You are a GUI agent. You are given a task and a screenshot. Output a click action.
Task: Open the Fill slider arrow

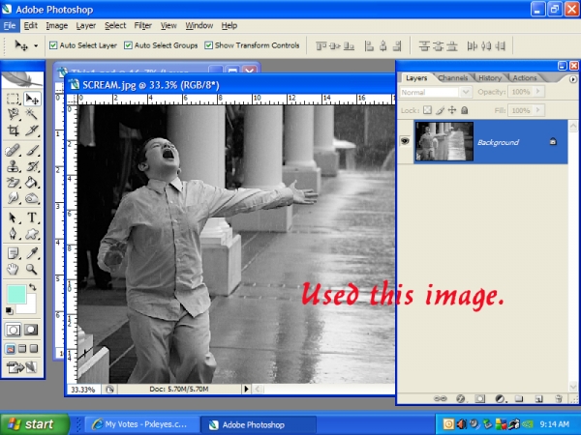point(538,110)
